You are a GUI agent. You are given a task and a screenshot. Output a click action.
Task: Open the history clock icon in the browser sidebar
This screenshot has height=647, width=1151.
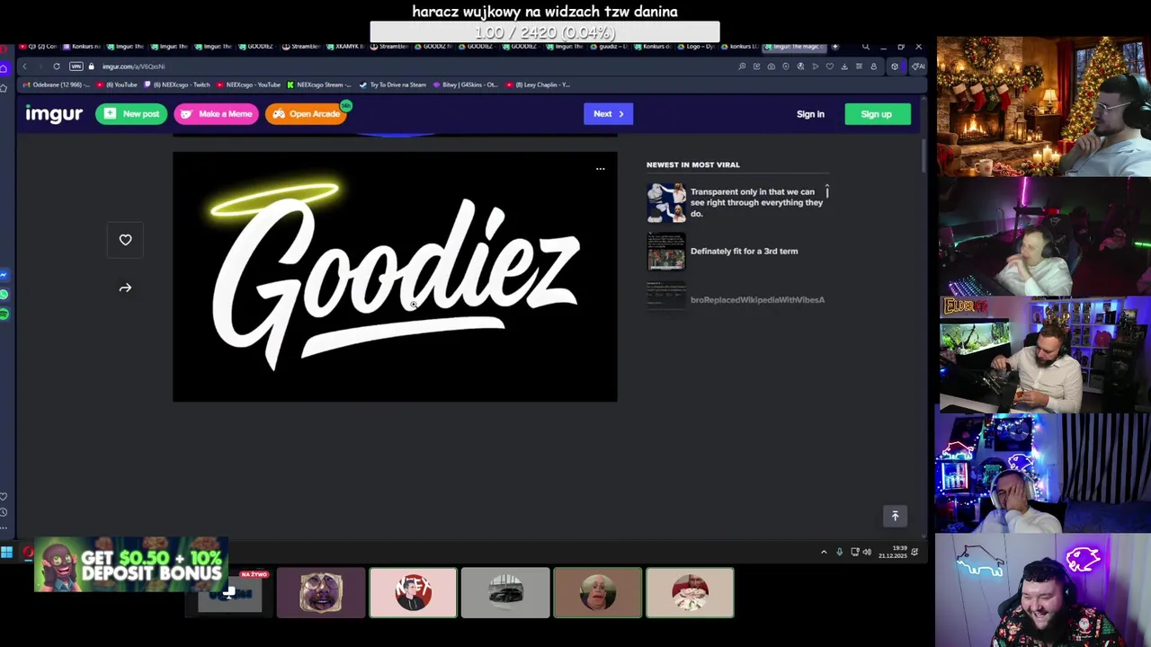tap(4, 512)
